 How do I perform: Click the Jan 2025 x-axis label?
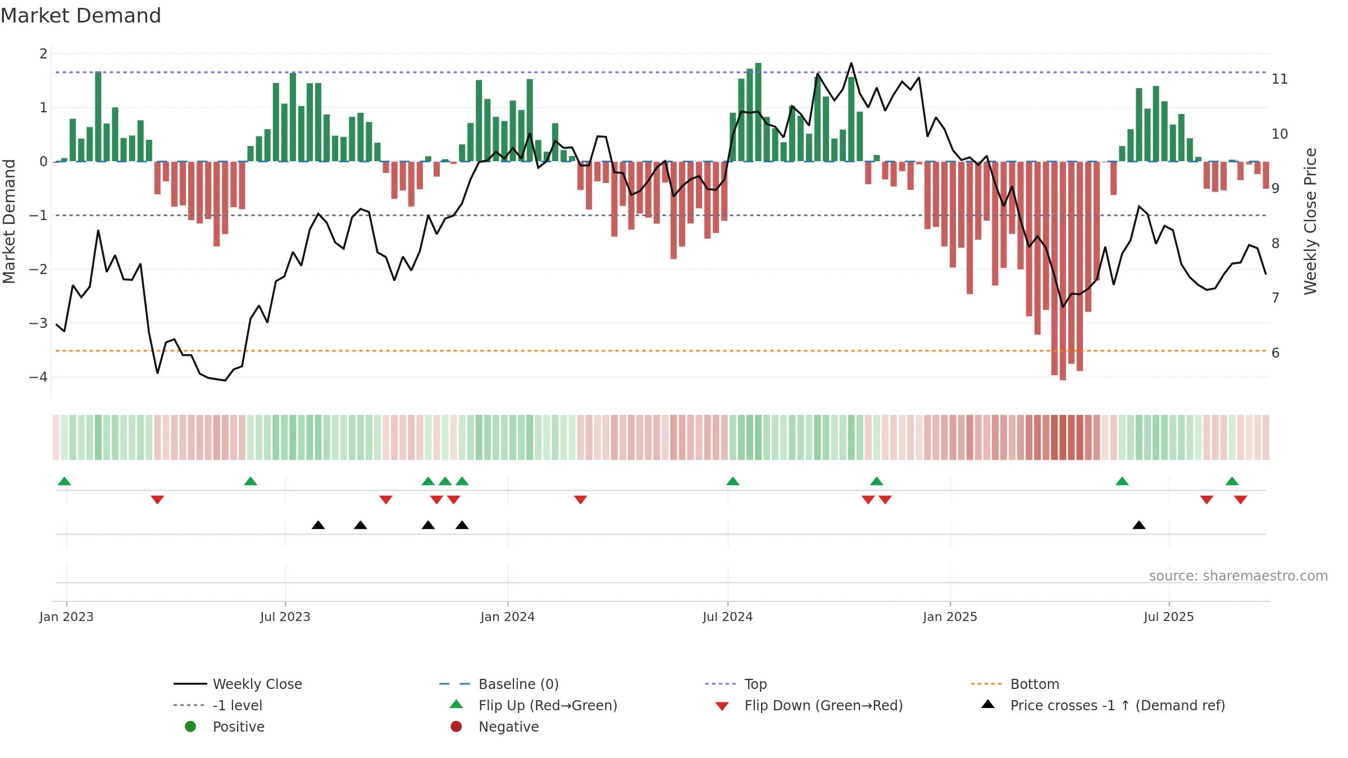950,617
